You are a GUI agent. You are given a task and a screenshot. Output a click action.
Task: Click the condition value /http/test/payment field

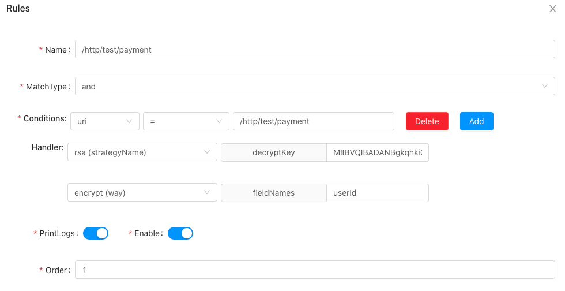(x=313, y=121)
